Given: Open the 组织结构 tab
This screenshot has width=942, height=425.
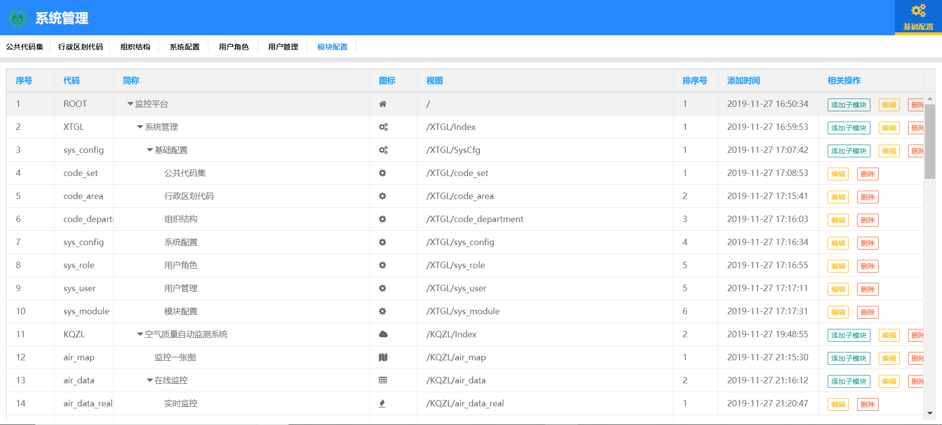Looking at the screenshot, I should pos(135,47).
